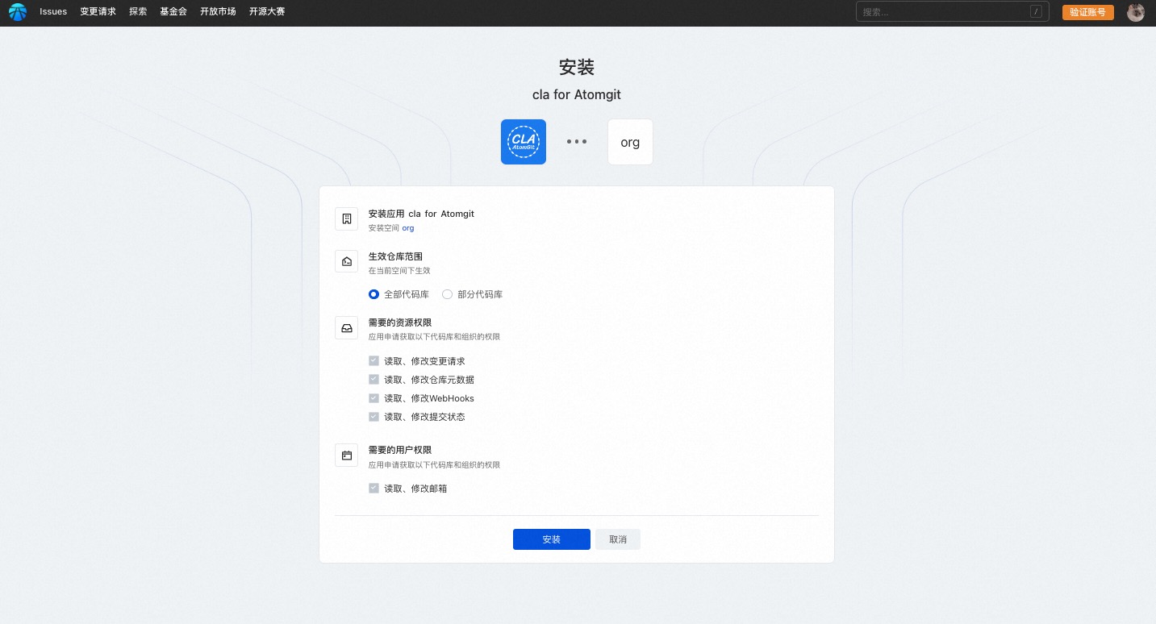Click the three-dots connector icon
The width and height of the screenshot is (1156, 624).
click(x=577, y=142)
